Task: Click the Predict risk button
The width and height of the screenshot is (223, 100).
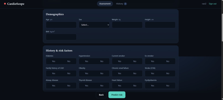Action: coord(117,95)
